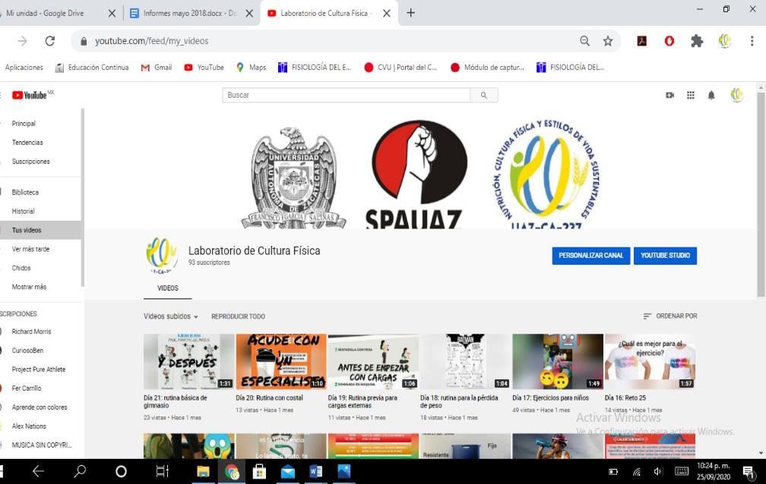The height and width of the screenshot is (484, 766).
Task: Open Educación Continua bookmark
Action: [x=92, y=68]
